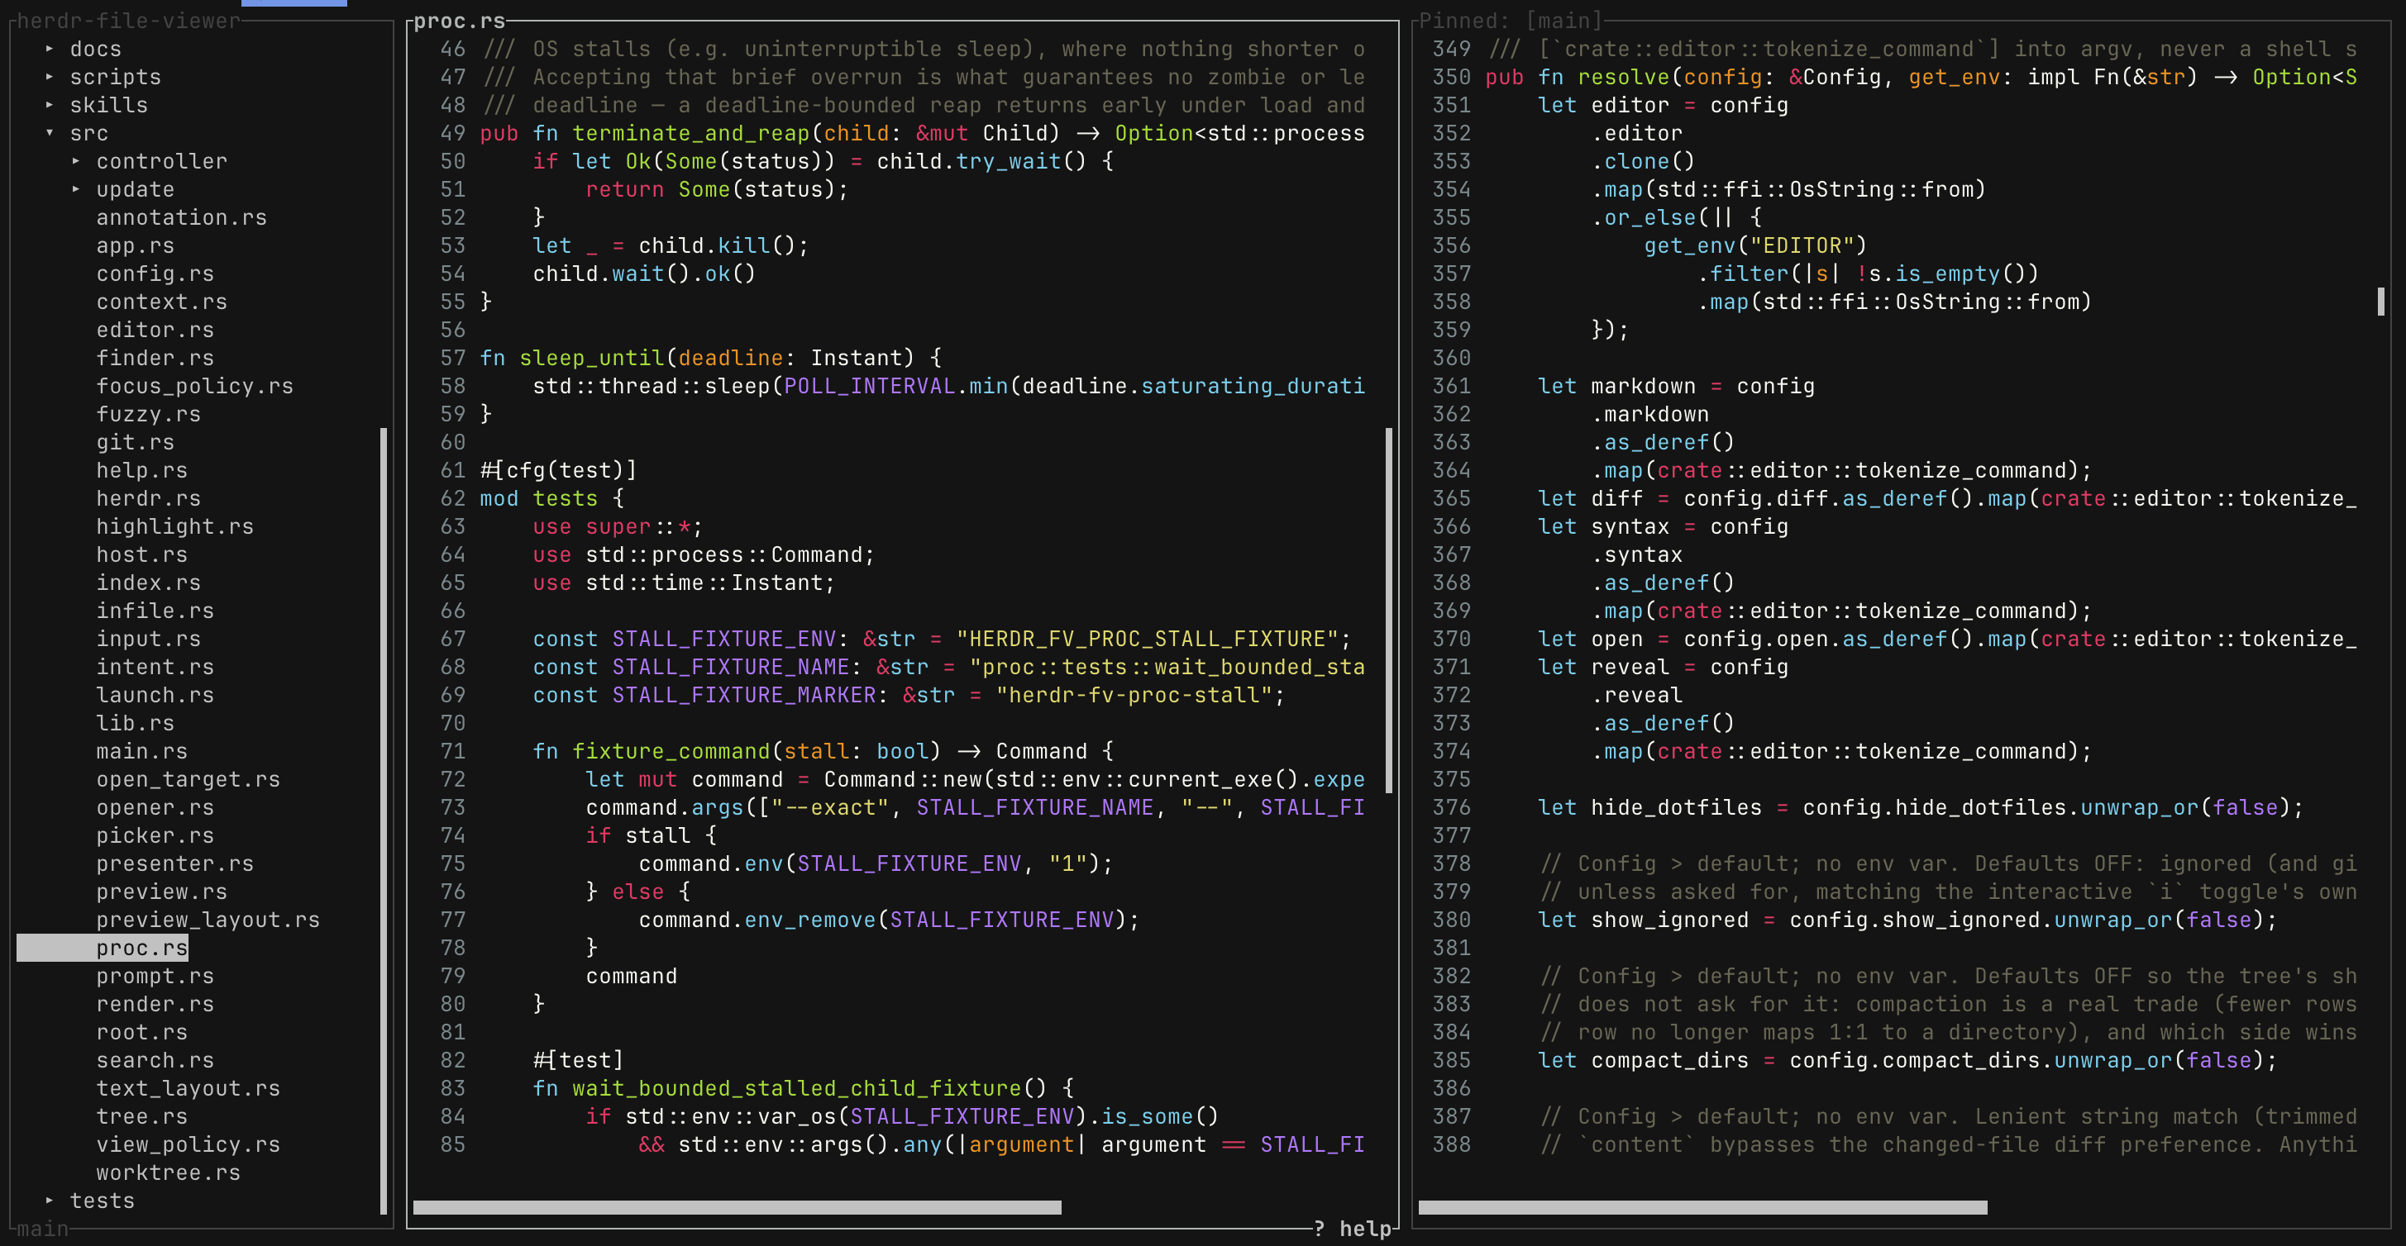Open lib.rs in the tree
Image resolution: width=2406 pixels, height=1246 pixels.
[136, 722]
